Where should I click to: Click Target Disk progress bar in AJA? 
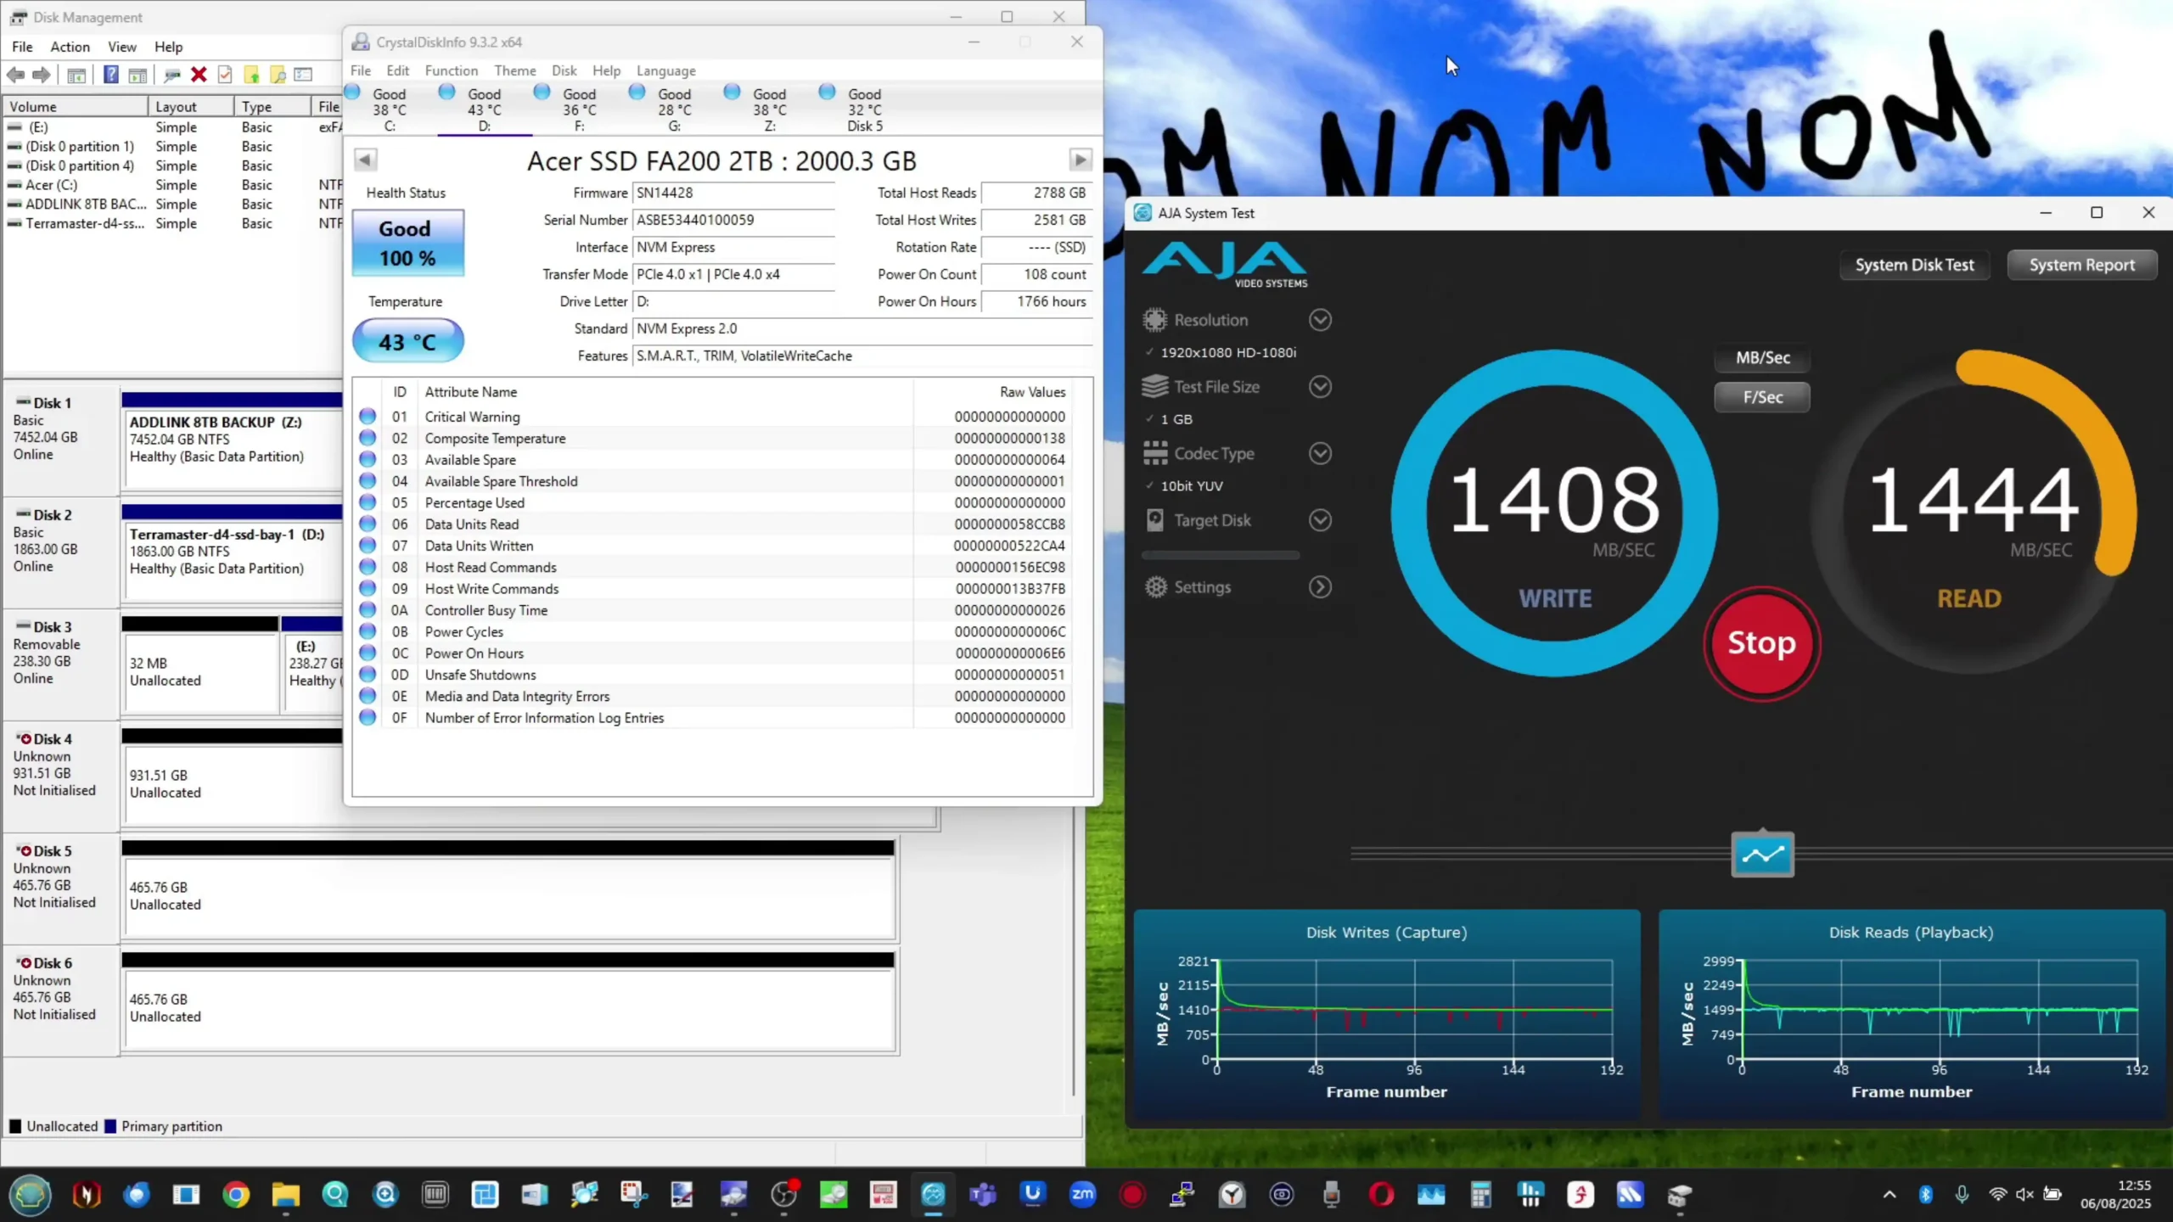click(x=1220, y=555)
